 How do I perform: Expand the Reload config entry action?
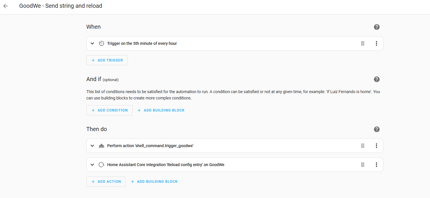[x=92, y=165]
